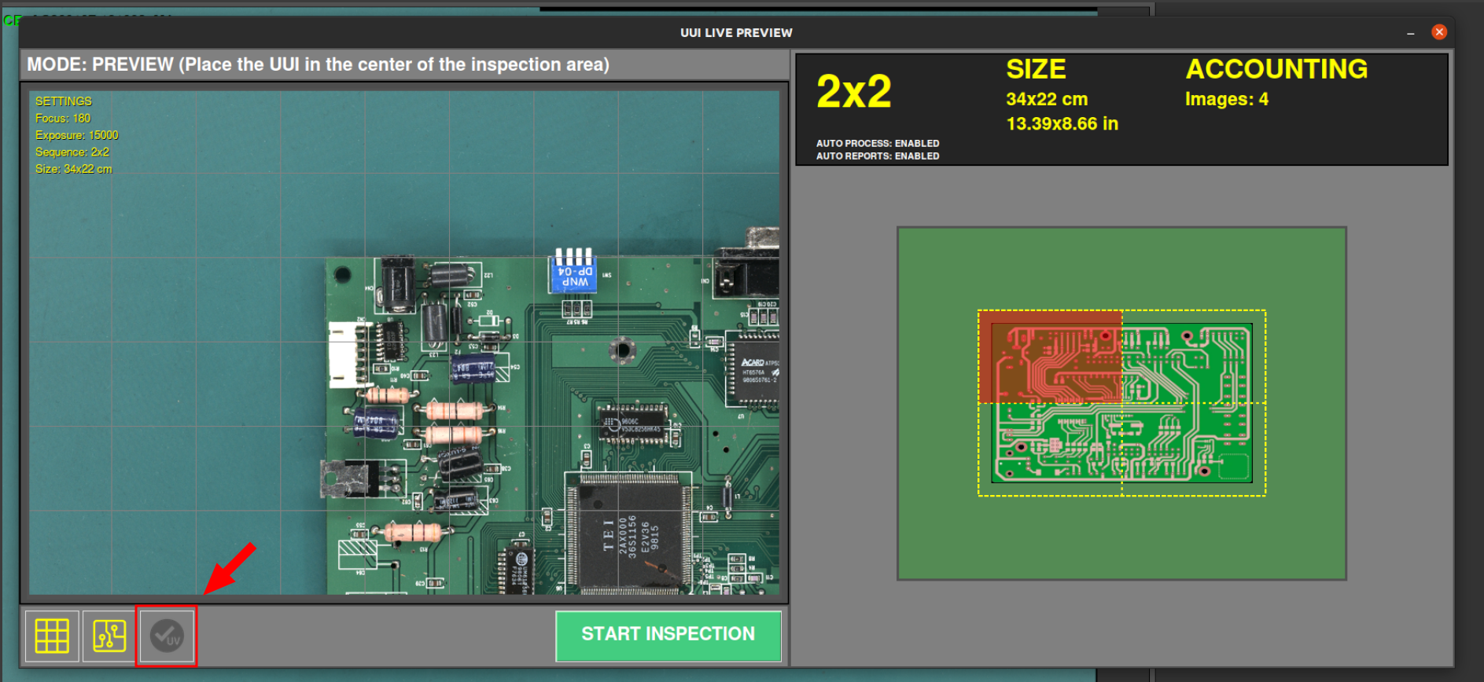Click the MODE: PREVIEW header bar
The width and height of the screenshot is (1484, 682).
tap(319, 64)
